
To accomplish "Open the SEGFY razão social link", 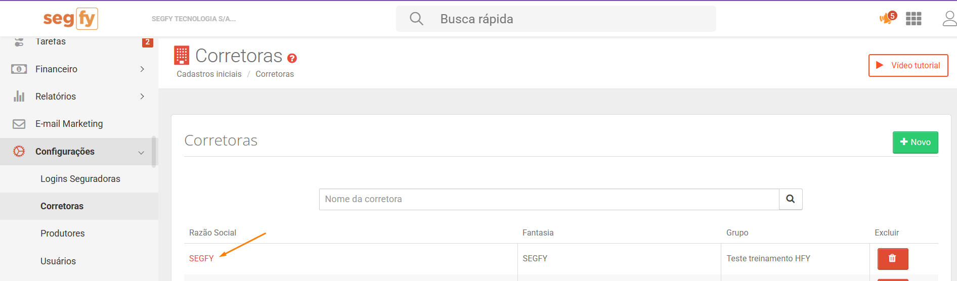I will [201, 258].
